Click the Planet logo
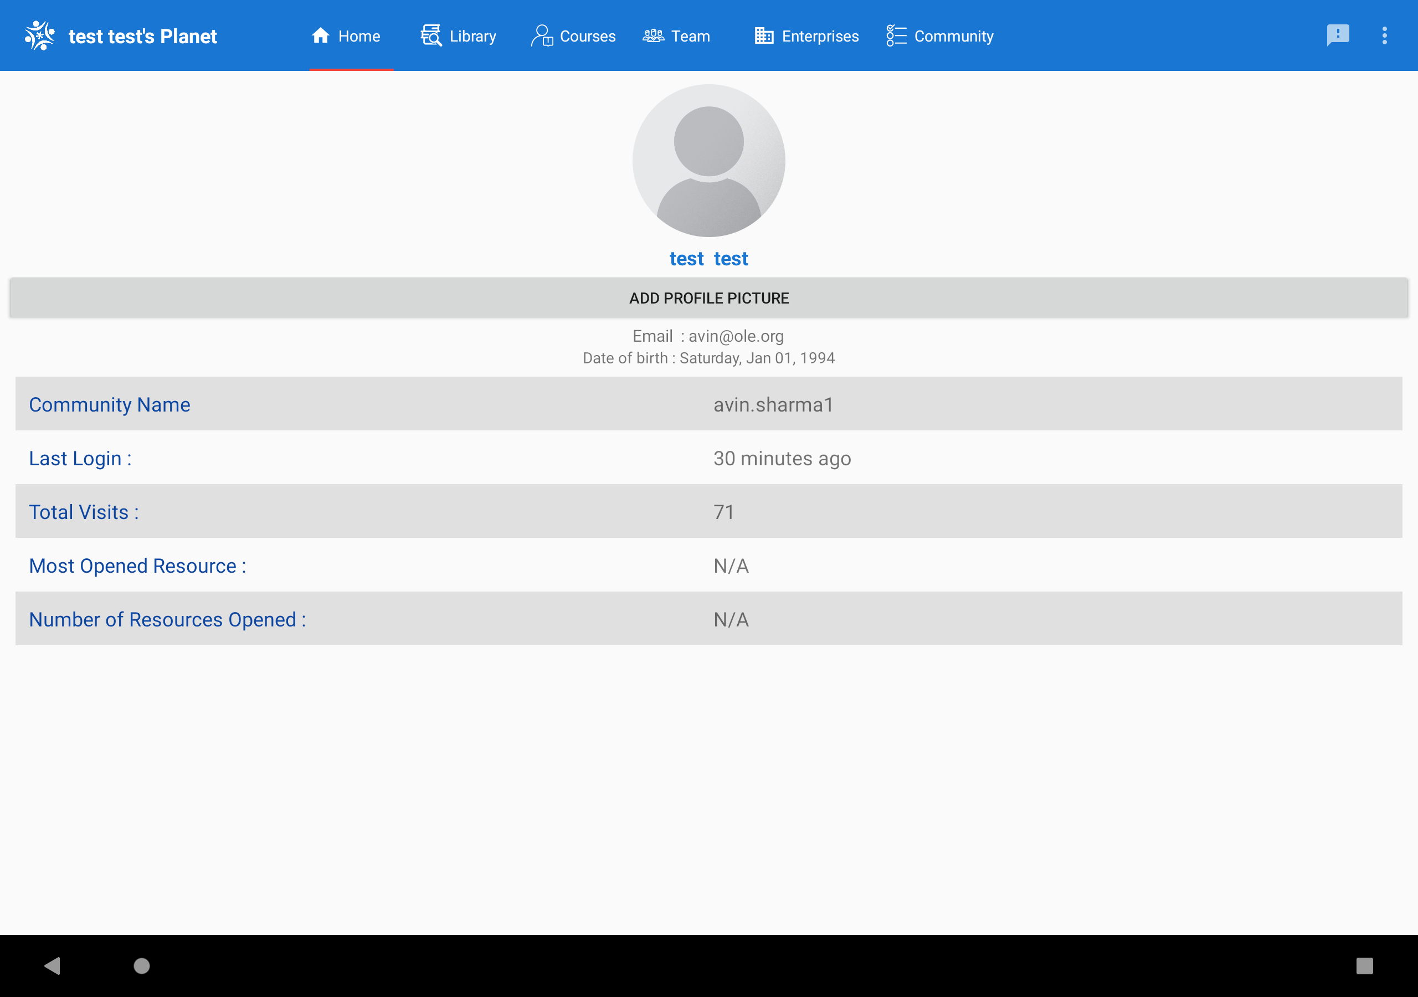Screen dimensions: 1418x997 pos(39,35)
